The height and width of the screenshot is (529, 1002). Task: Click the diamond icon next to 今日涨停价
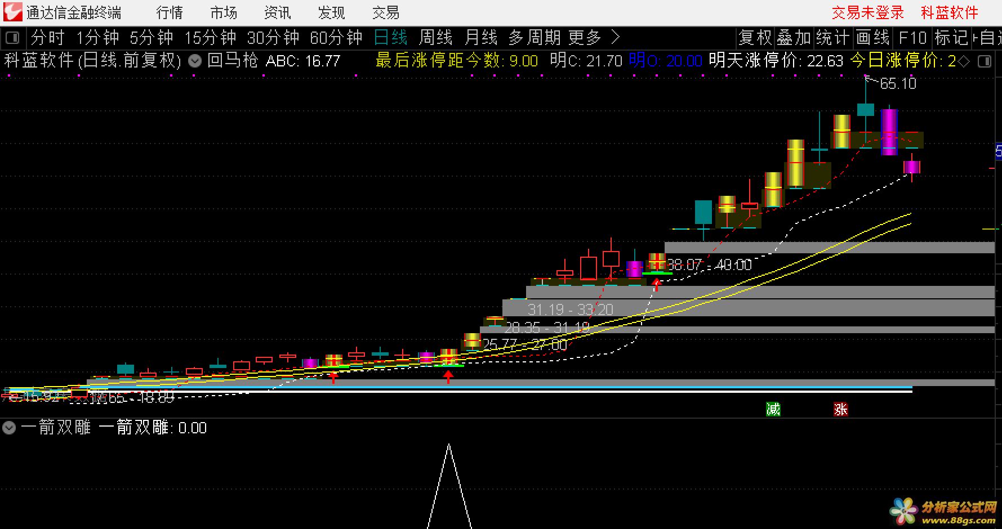coord(964,61)
